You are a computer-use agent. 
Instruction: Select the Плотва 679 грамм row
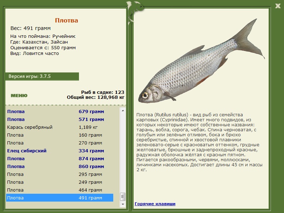coord(60,111)
